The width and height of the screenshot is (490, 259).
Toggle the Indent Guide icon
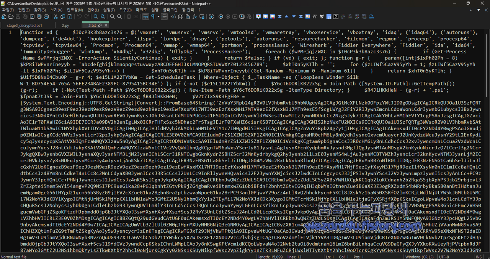pos(164,16)
